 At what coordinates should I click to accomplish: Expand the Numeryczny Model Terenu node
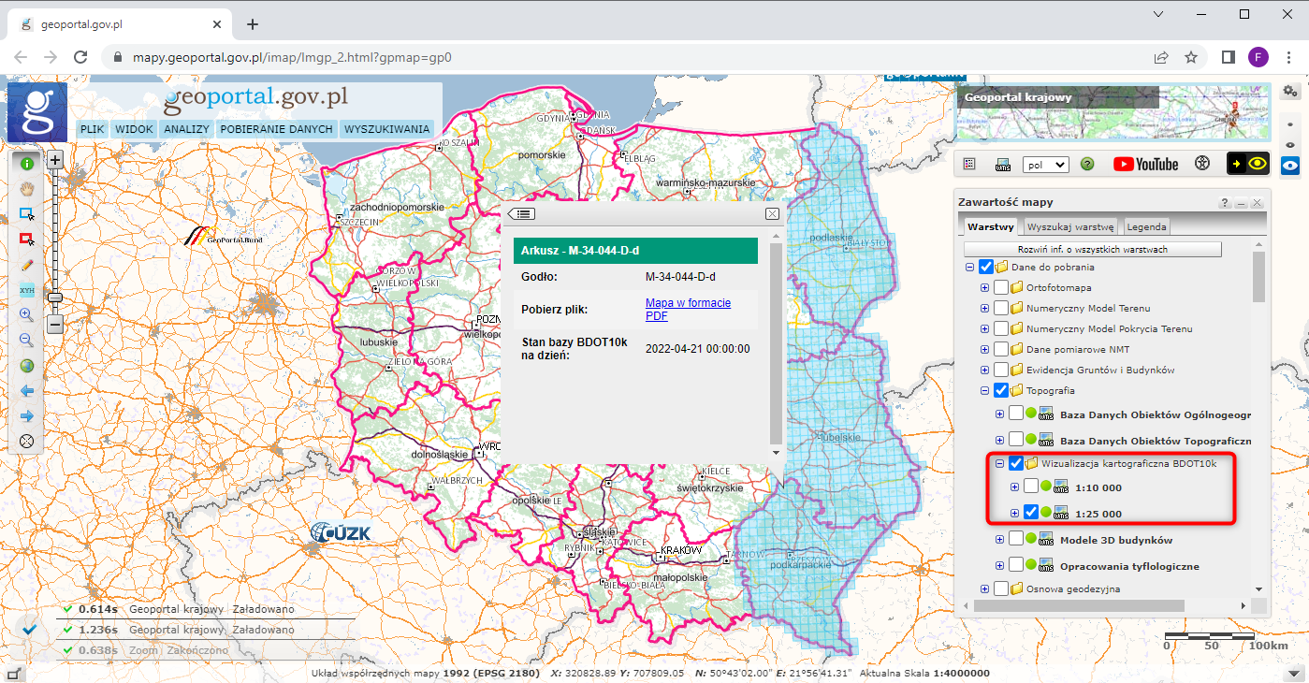pyautogui.click(x=984, y=308)
